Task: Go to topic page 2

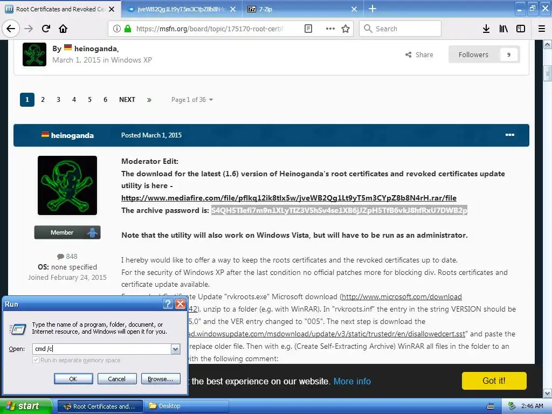Action: click(x=43, y=100)
